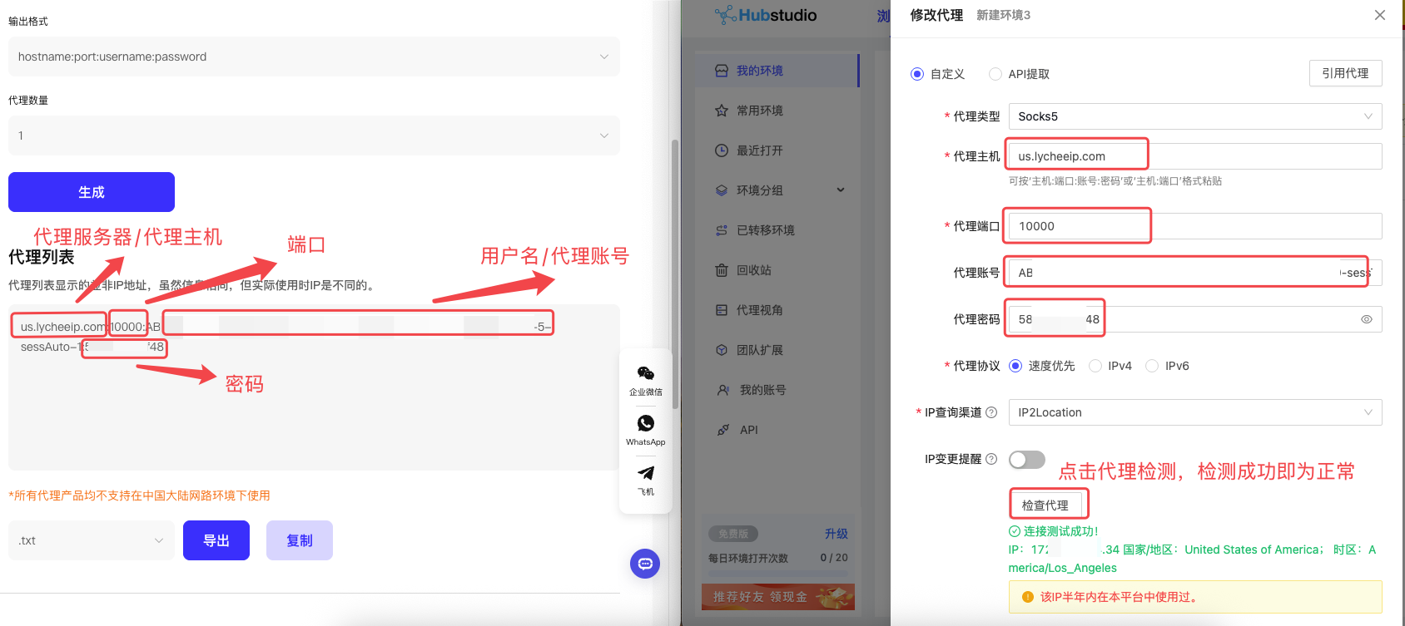Open the hostname:port:username:password output format dropdown

pyautogui.click(x=314, y=57)
